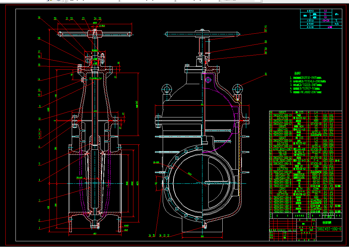Select parts list code Q/HCJ0213-2007
Image resolution: width=349 pixels, height=247 pixels.
tap(282, 149)
